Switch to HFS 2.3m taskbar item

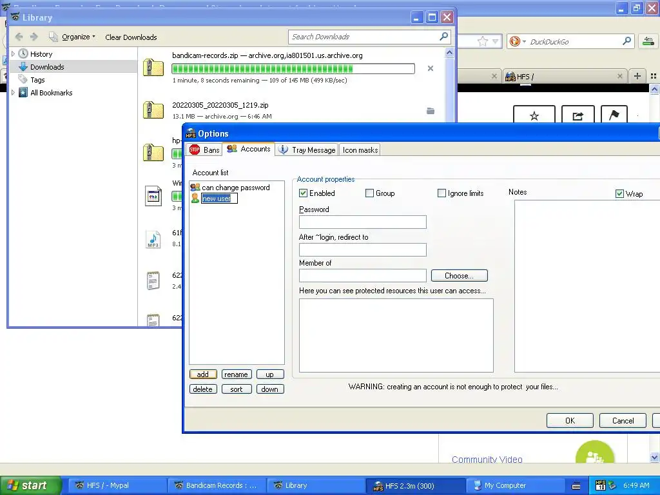tap(415, 486)
